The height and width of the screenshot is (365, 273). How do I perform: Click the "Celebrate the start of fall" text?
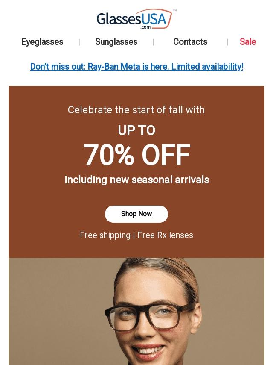coord(136,110)
